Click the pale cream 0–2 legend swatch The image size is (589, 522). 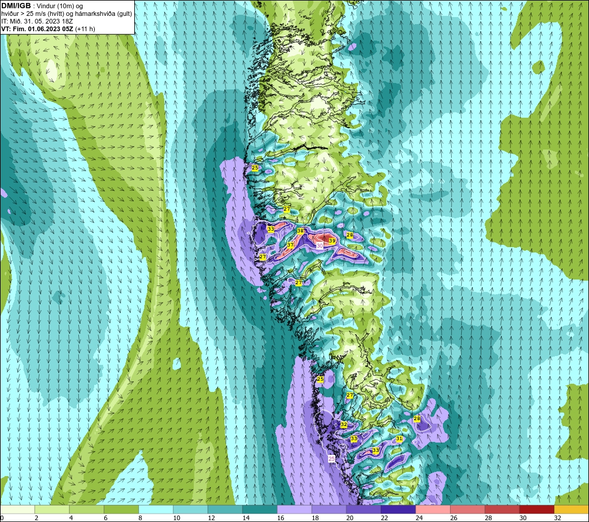(x=17, y=509)
